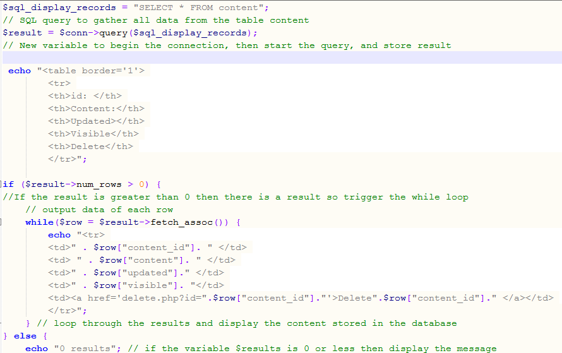Click the delete.php?id= href text

(144, 298)
